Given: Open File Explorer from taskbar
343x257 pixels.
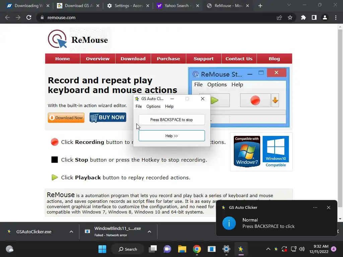Looking at the screenshot, I should (182, 249).
